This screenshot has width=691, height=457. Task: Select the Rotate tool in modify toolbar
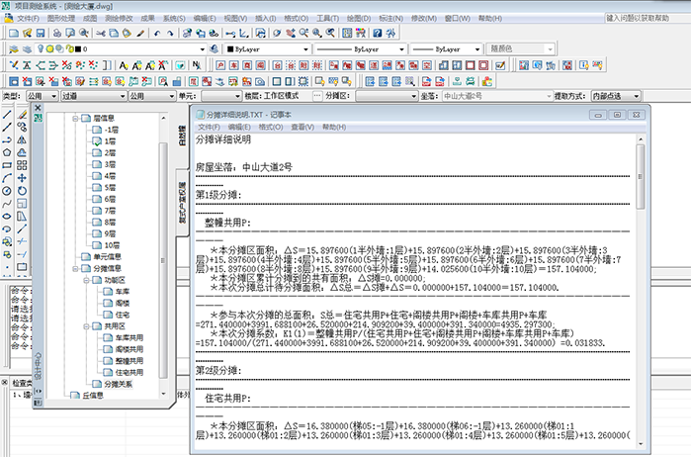pyautogui.click(x=22, y=191)
